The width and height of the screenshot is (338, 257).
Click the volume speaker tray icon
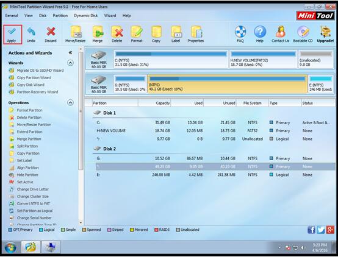click(x=303, y=248)
